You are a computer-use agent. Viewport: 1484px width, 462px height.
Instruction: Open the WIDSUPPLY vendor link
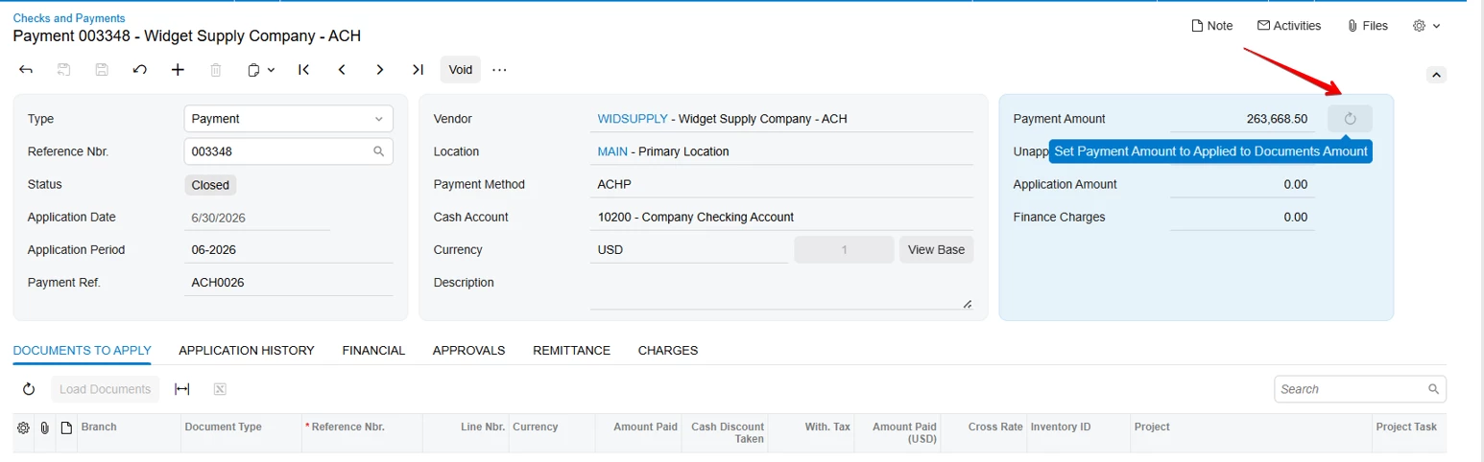pos(632,119)
